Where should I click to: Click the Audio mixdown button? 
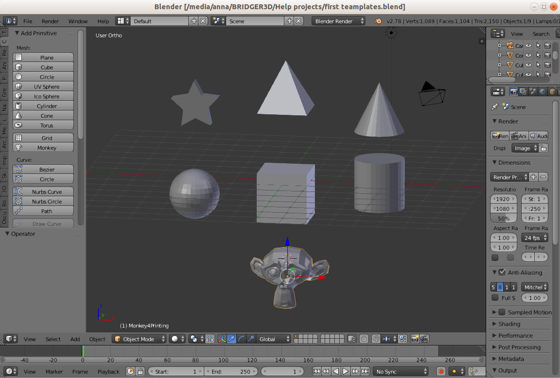(x=539, y=136)
